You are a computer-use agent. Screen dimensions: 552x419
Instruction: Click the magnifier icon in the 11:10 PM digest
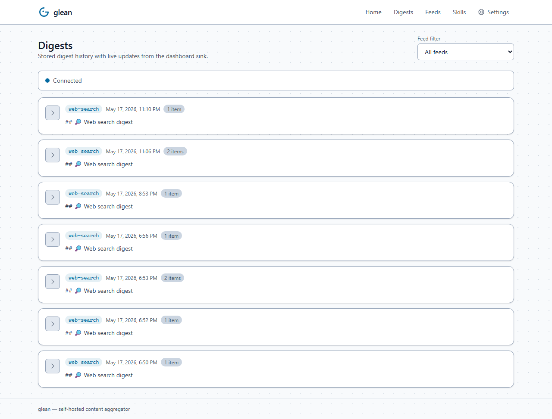click(78, 122)
